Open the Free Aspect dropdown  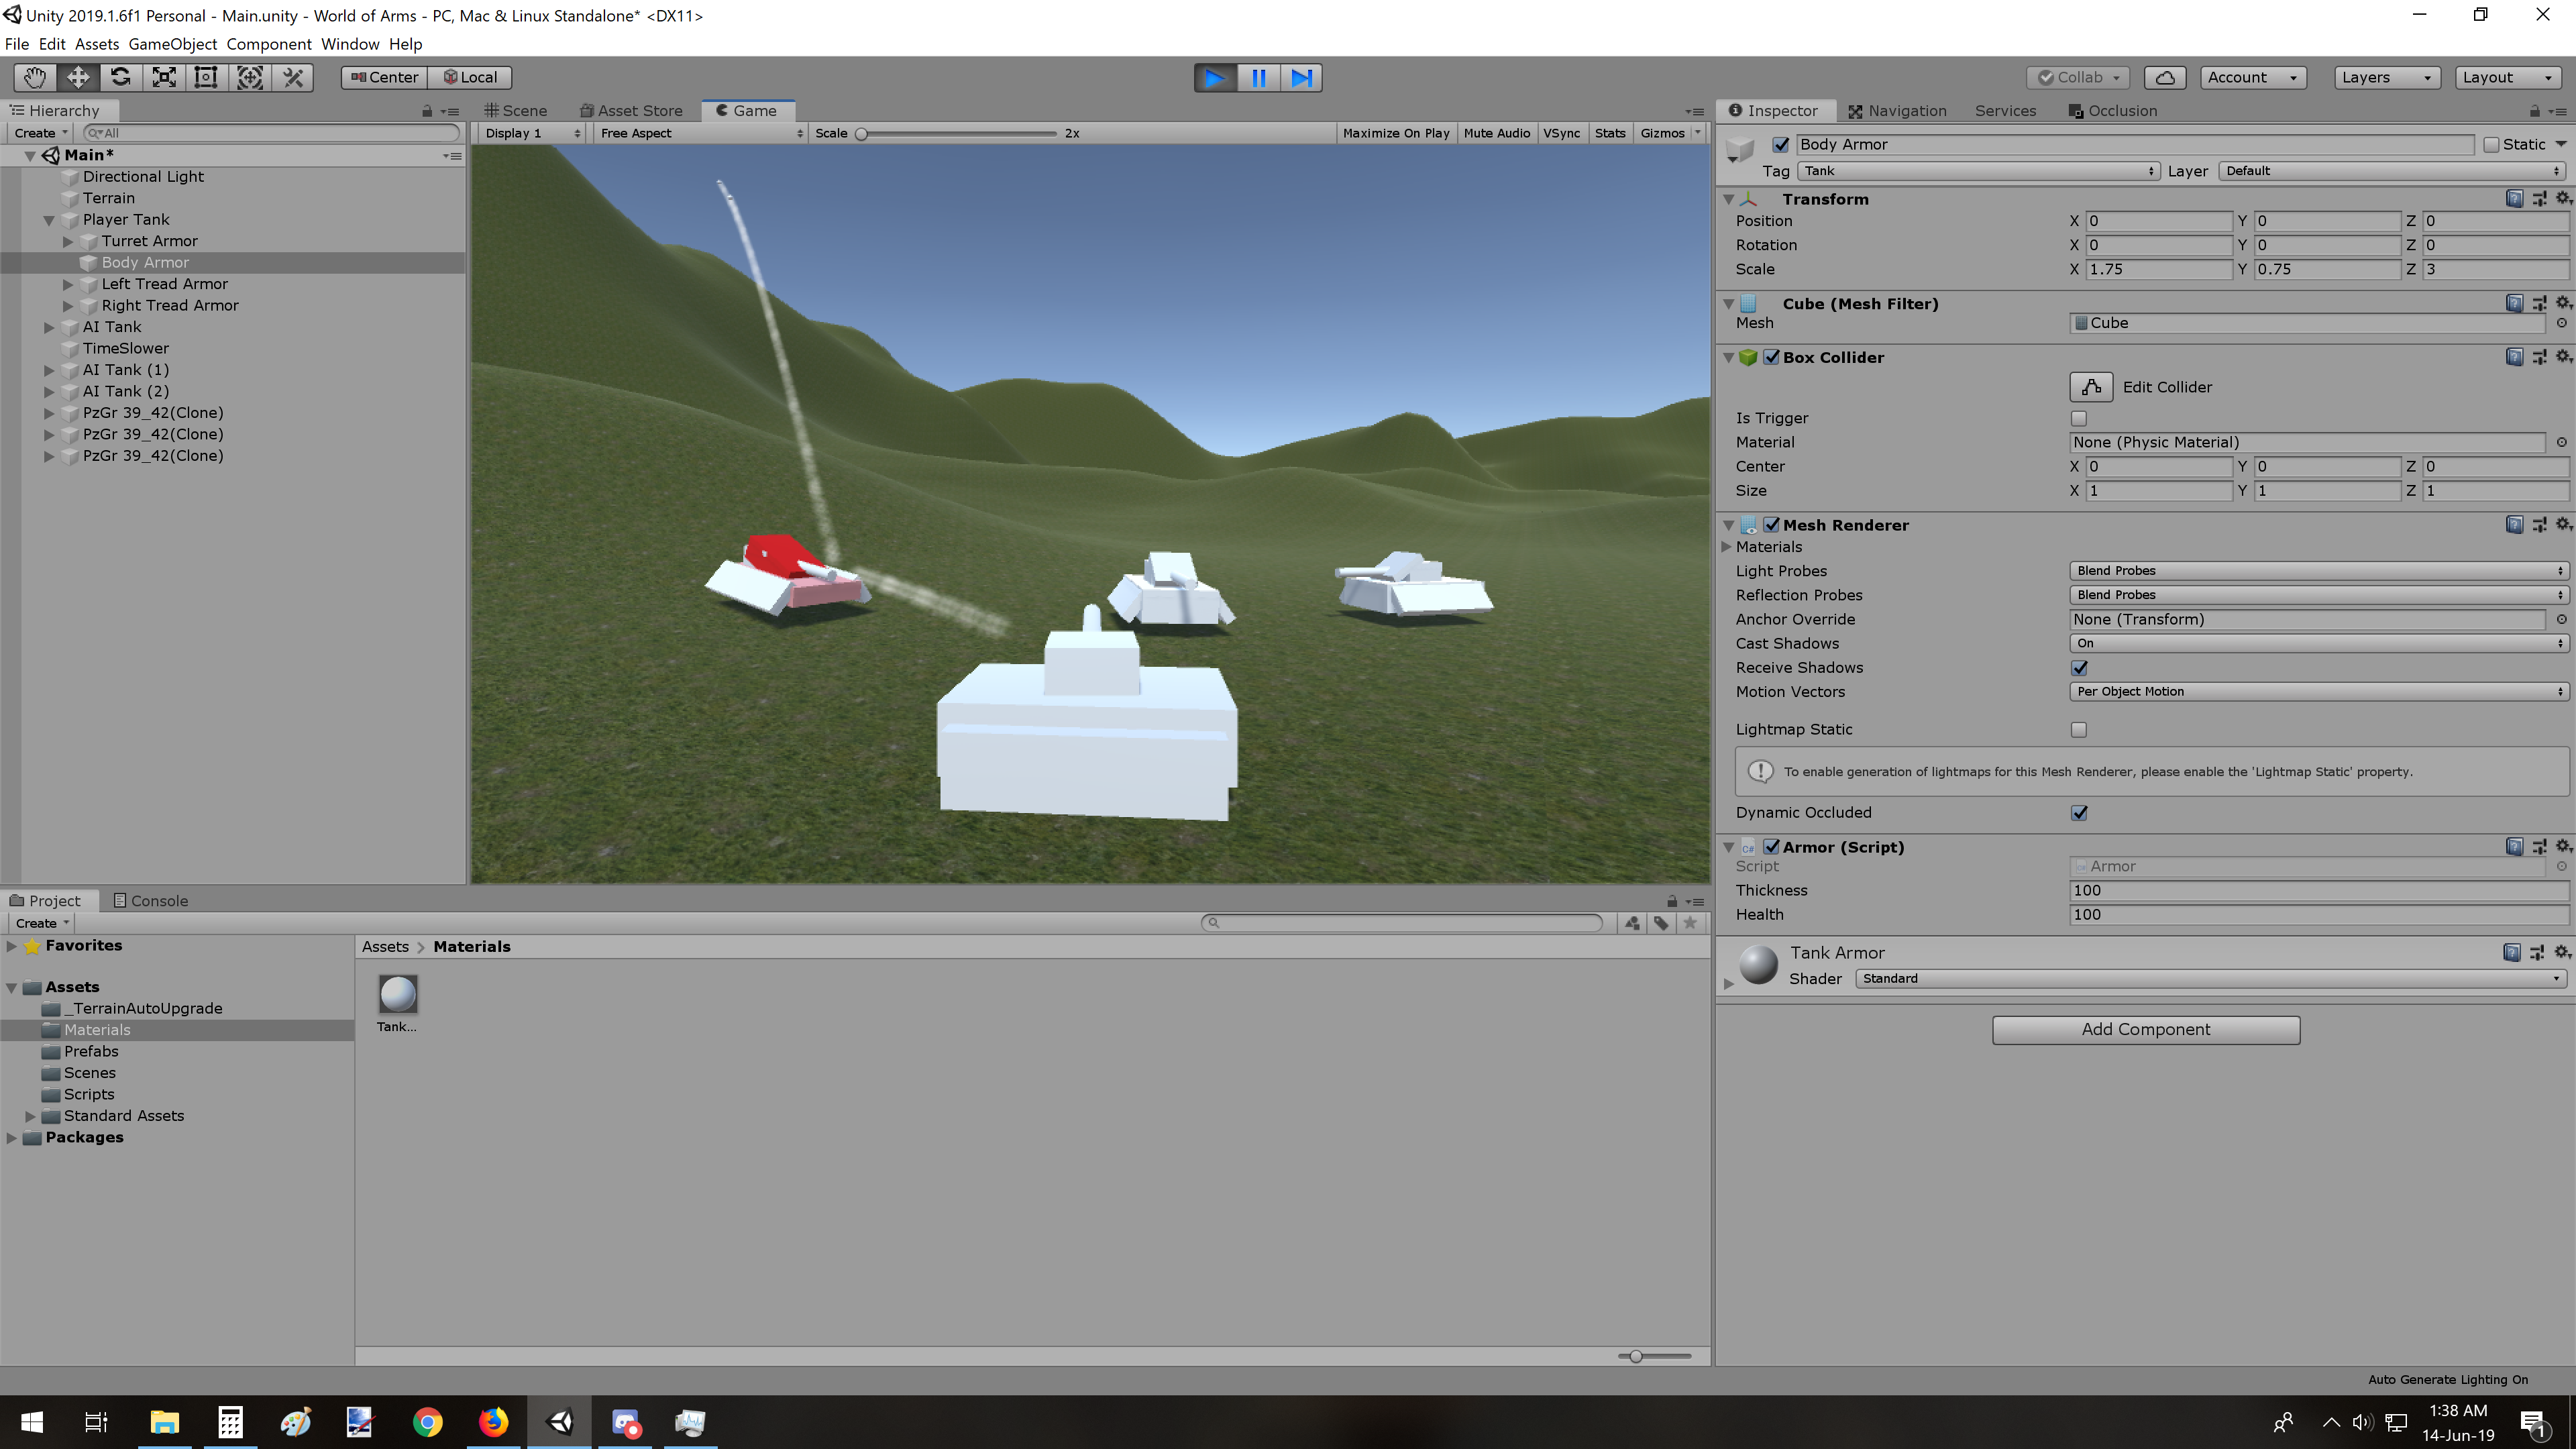pyautogui.click(x=701, y=133)
